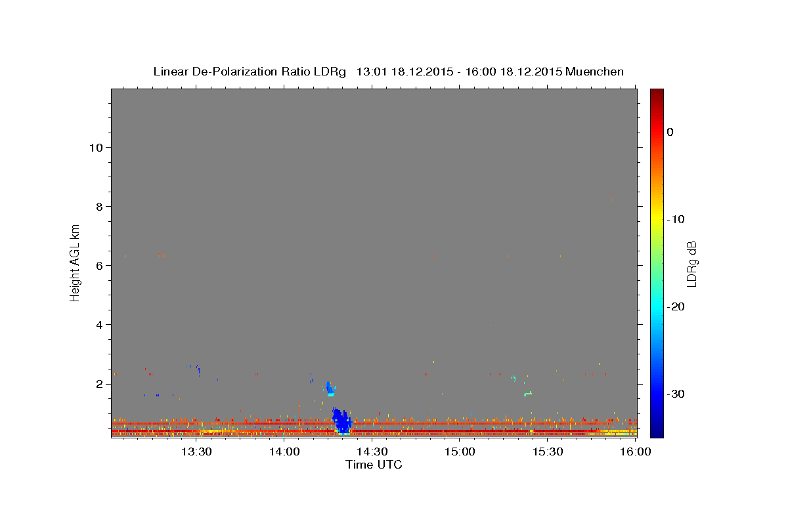Click the height tick label 6
The height and width of the screenshot is (525, 788).
(x=98, y=266)
